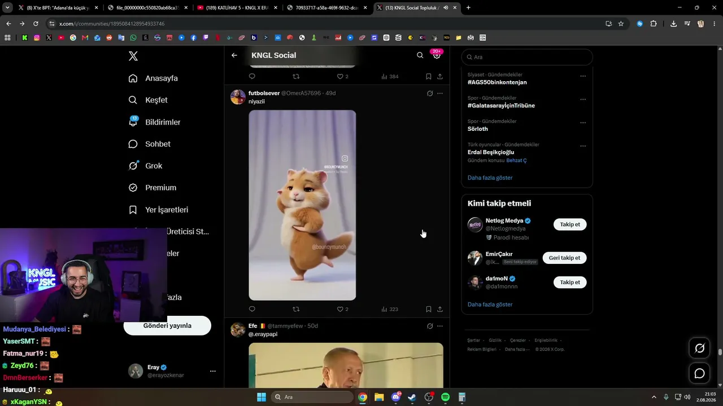The height and width of the screenshot is (406, 723).
Task: Show hidden system tray icons
Action: [x=654, y=397]
